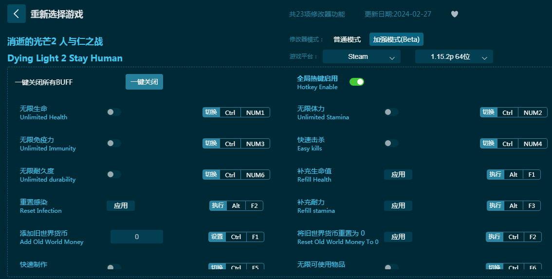This screenshot has height=279, width=552.
Task: Turn on Easy kills switch
Action: click(391, 143)
